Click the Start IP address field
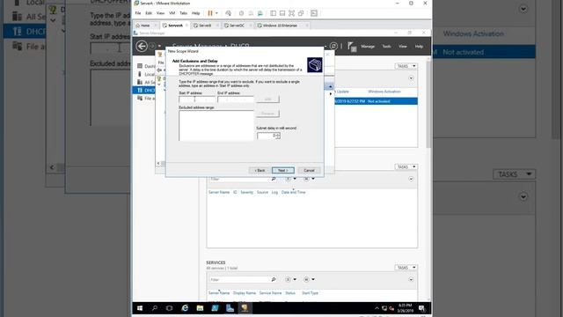The image size is (563, 317). (197, 100)
